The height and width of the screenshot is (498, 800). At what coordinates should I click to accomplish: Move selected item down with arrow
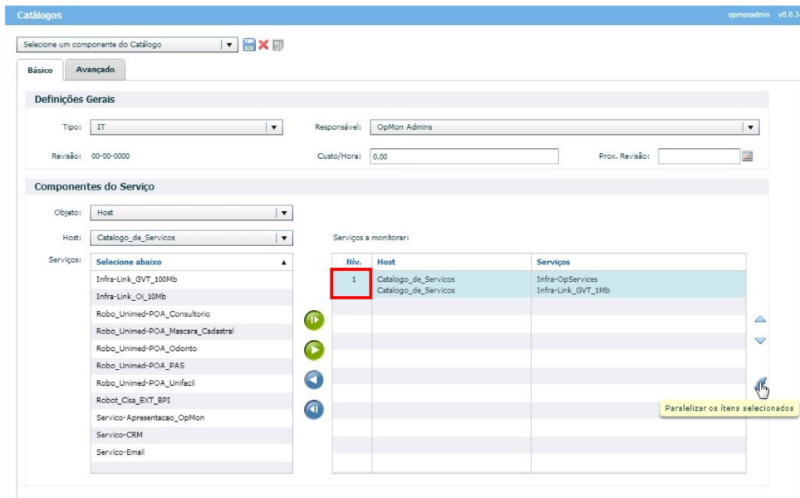(759, 341)
